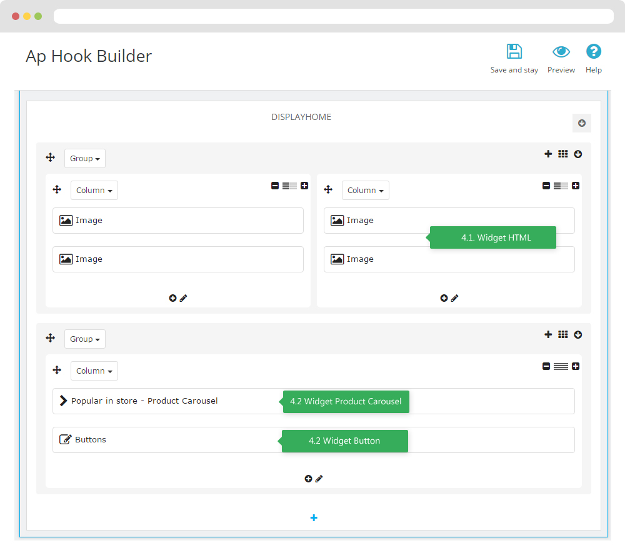Add new column to second Group
Viewport: 625px width, 548px height.
[x=548, y=334]
